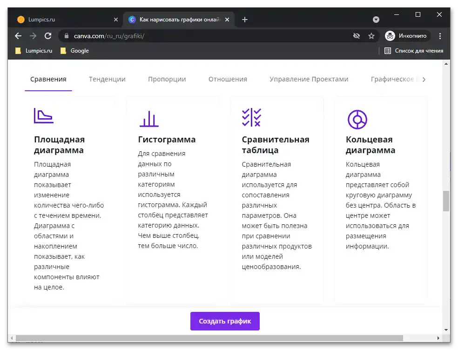Click the Создать график button
The width and height of the screenshot is (458, 350).
[x=225, y=321]
